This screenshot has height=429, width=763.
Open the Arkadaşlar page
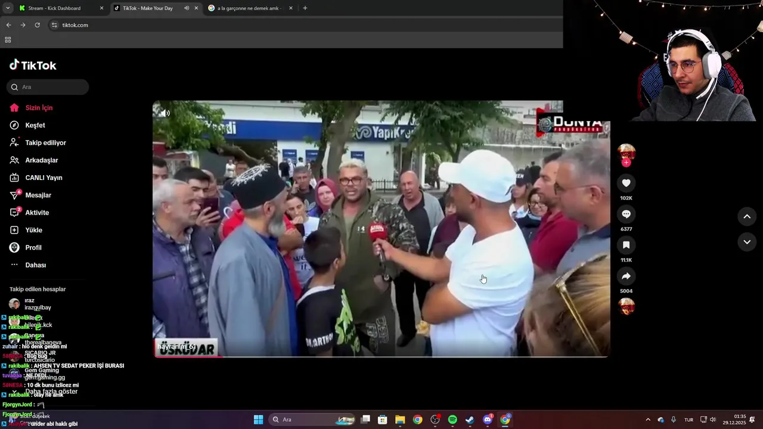pyautogui.click(x=41, y=160)
